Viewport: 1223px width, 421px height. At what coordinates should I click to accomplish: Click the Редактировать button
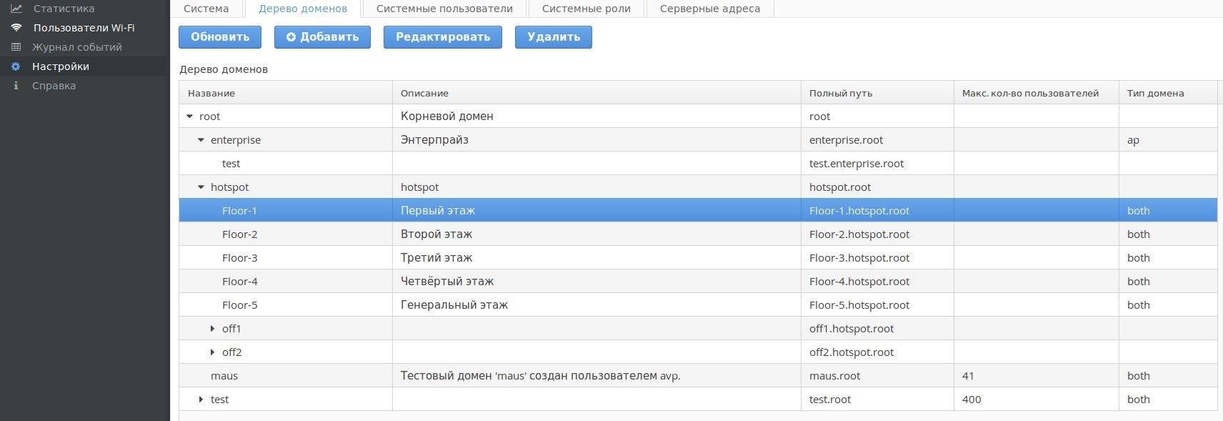coord(442,37)
